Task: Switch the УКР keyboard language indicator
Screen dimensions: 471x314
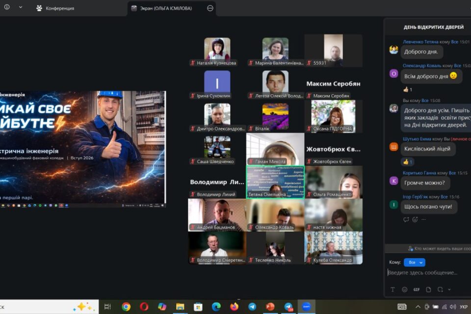Action: 464,307
